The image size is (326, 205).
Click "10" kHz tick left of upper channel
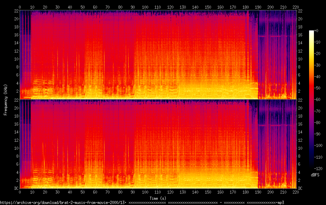(x=17, y=59)
